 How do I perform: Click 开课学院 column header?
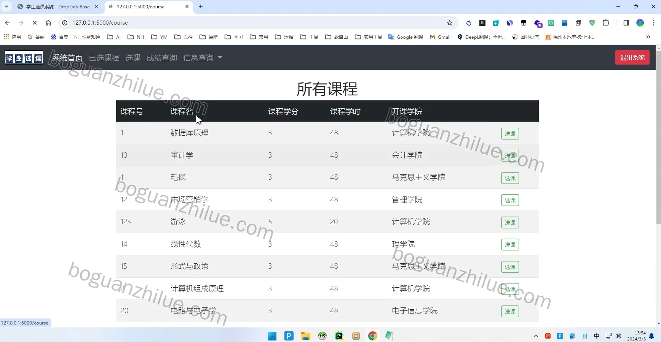[x=407, y=111]
